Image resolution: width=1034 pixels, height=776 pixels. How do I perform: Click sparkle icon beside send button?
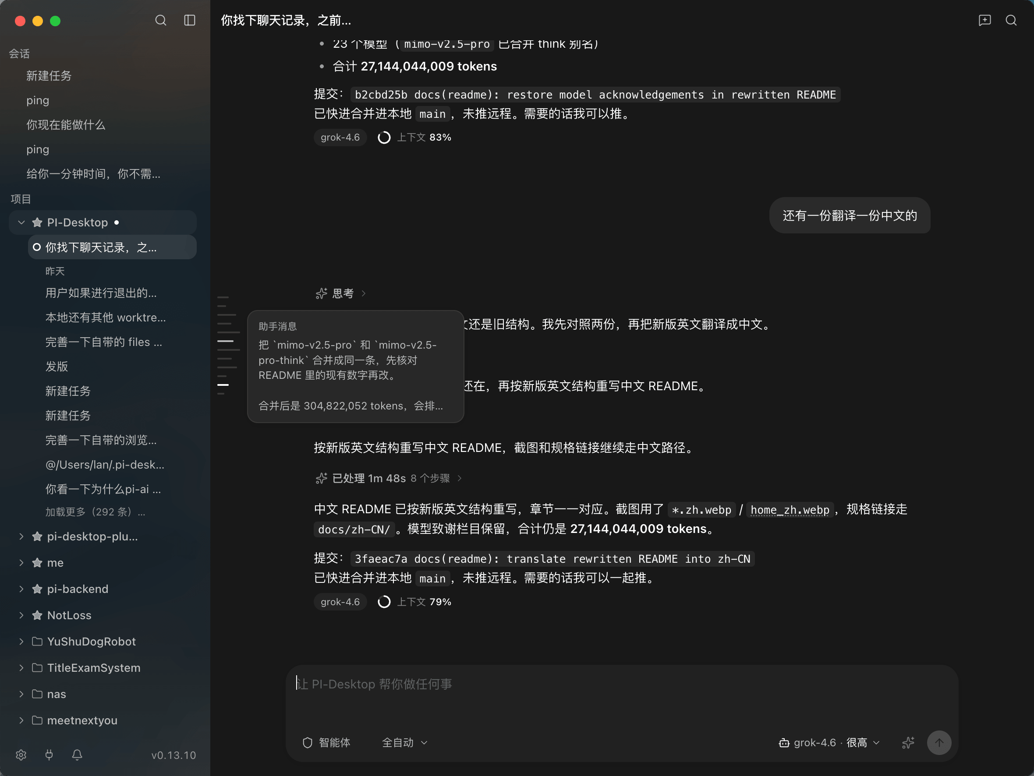tap(908, 742)
